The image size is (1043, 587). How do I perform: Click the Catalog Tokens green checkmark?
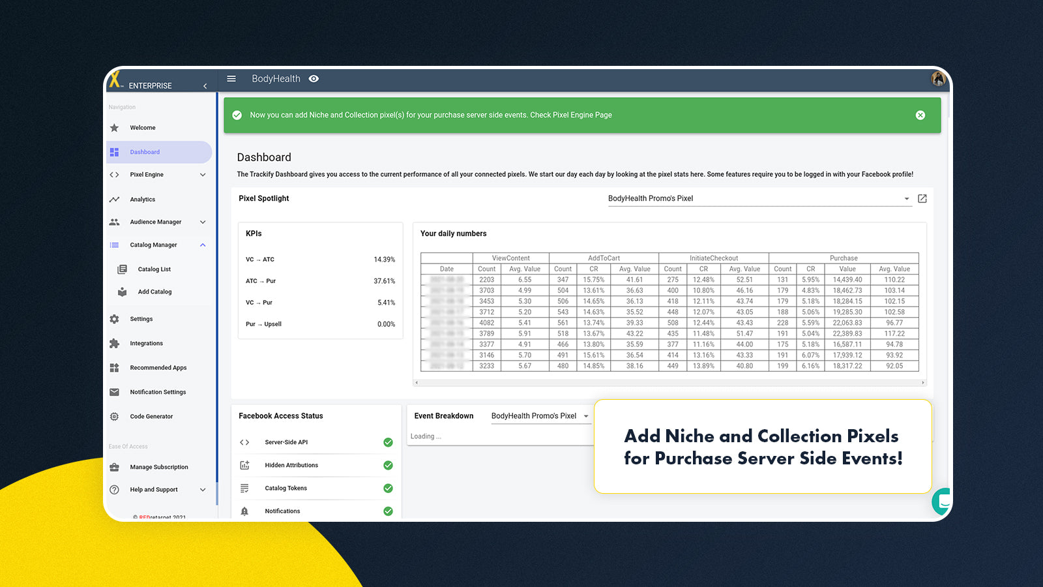click(x=388, y=489)
